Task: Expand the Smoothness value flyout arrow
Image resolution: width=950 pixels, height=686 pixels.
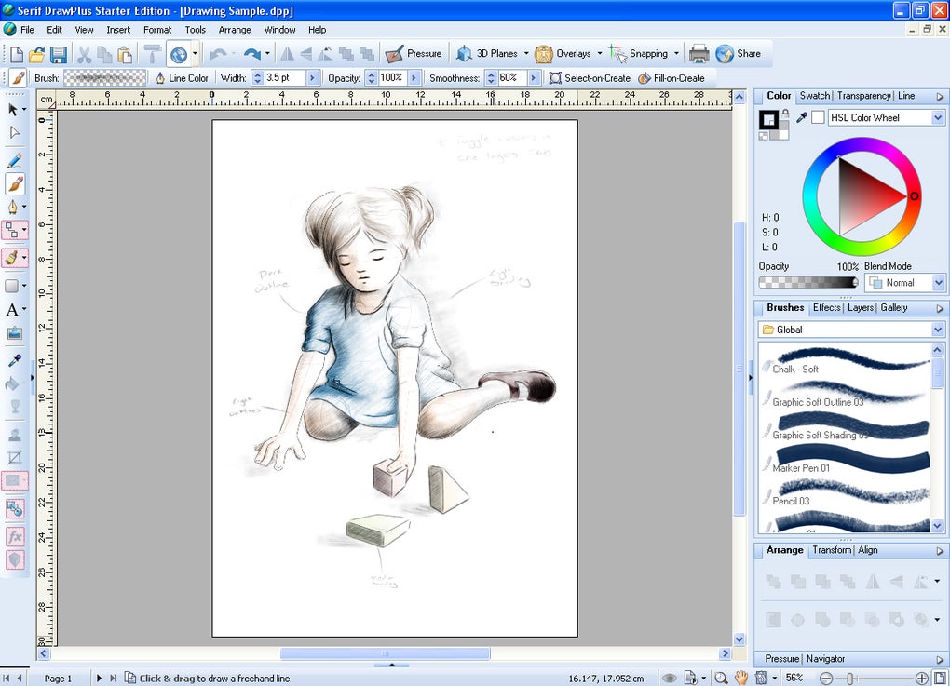Action: pos(534,78)
